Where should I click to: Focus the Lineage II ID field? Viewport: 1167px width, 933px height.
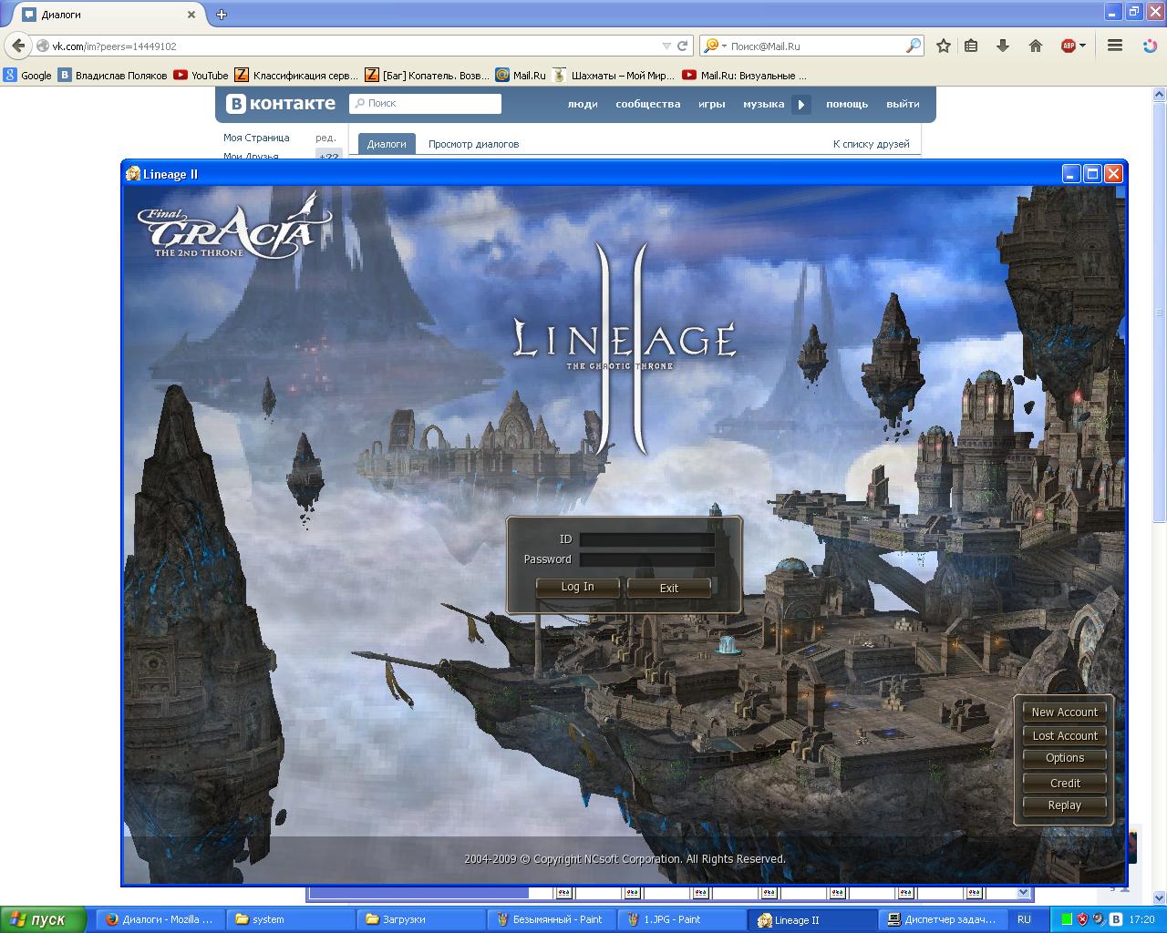click(x=647, y=539)
